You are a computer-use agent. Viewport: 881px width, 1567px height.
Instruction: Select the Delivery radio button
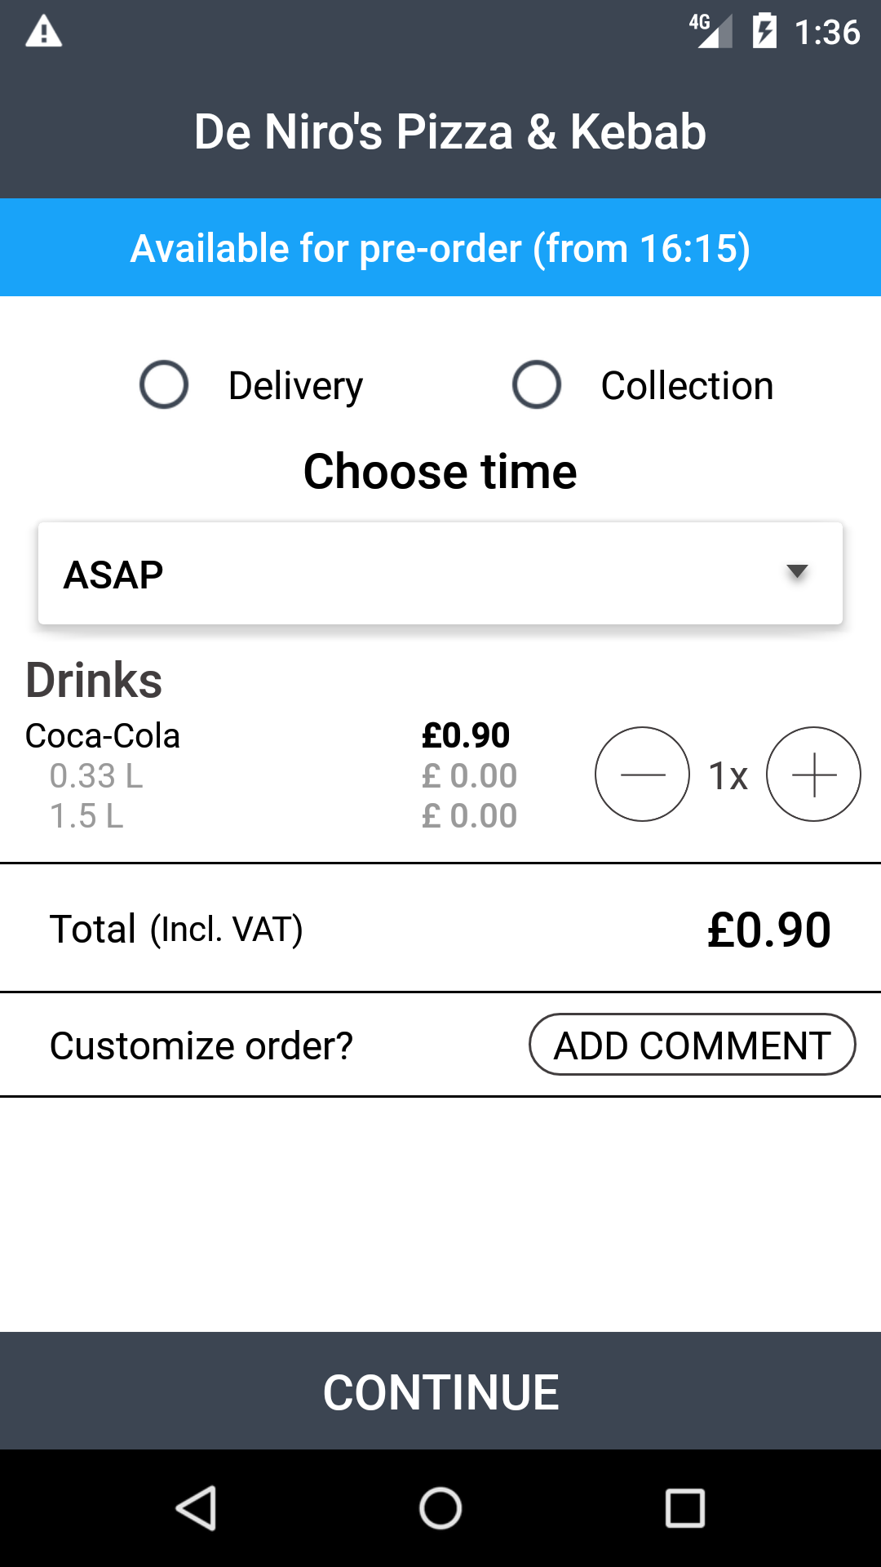click(x=164, y=384)
